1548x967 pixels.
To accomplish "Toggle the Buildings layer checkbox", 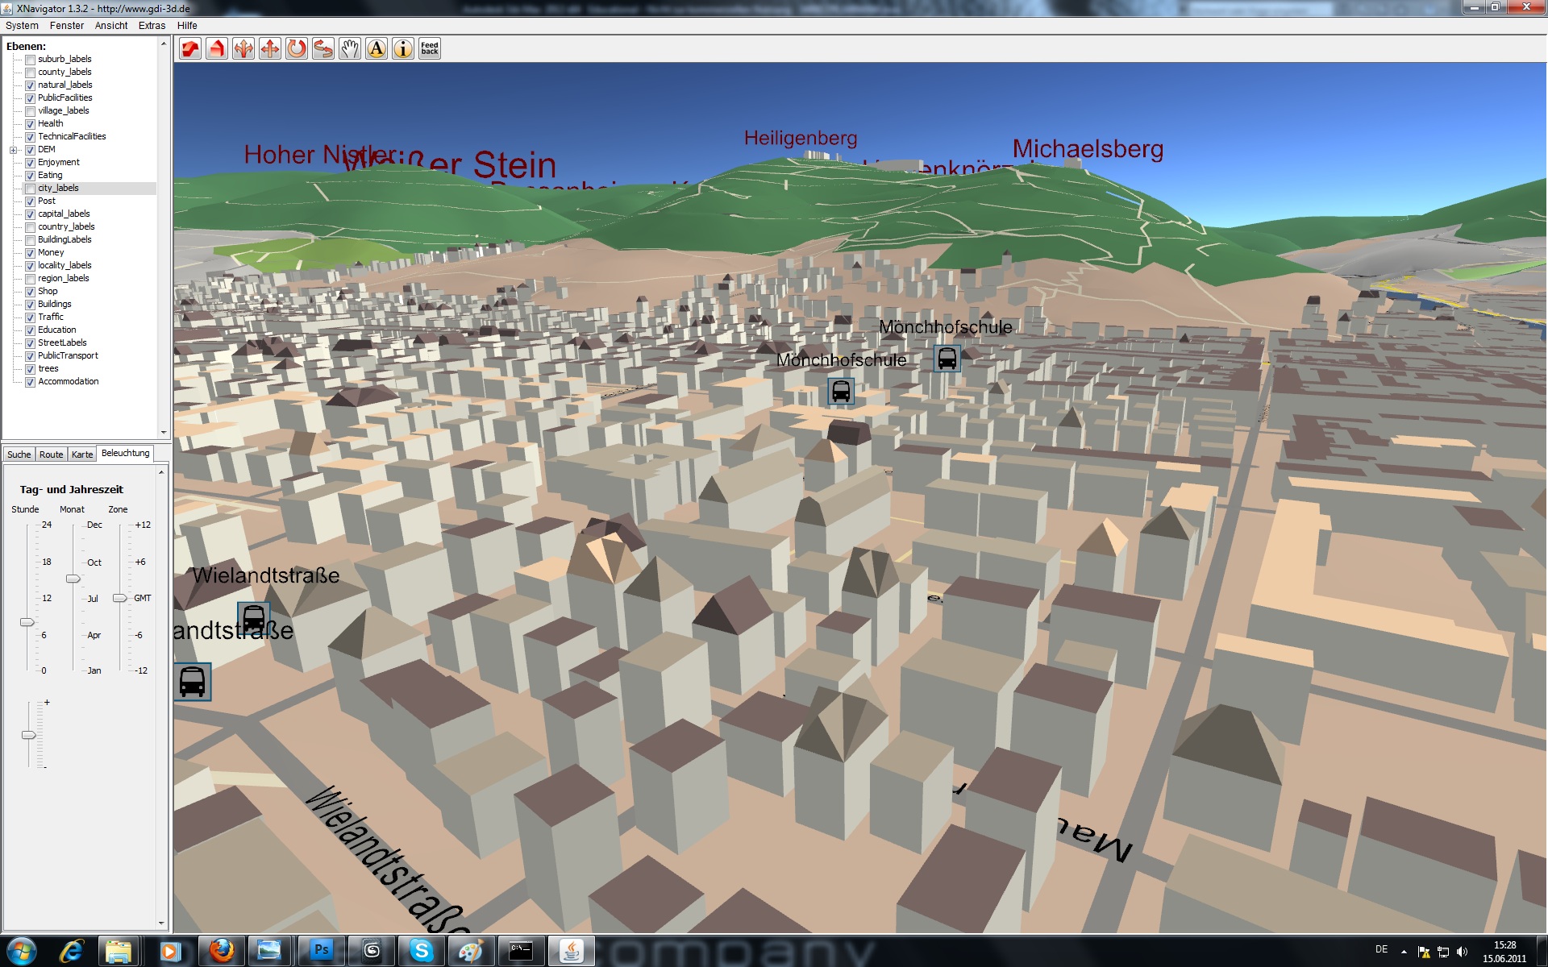I will 31,305.
